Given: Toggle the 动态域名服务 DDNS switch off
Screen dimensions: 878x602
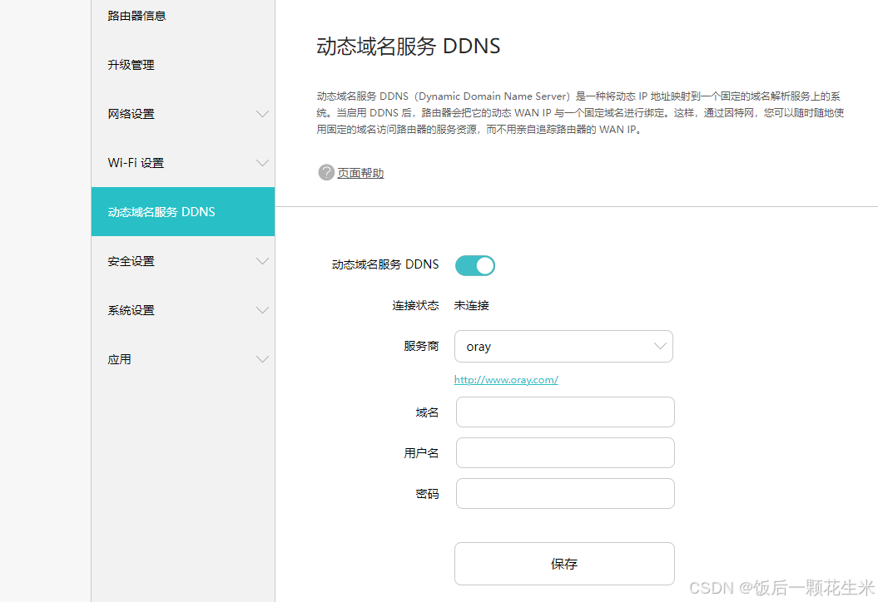Looking at the screenshot, I should 475,266.
